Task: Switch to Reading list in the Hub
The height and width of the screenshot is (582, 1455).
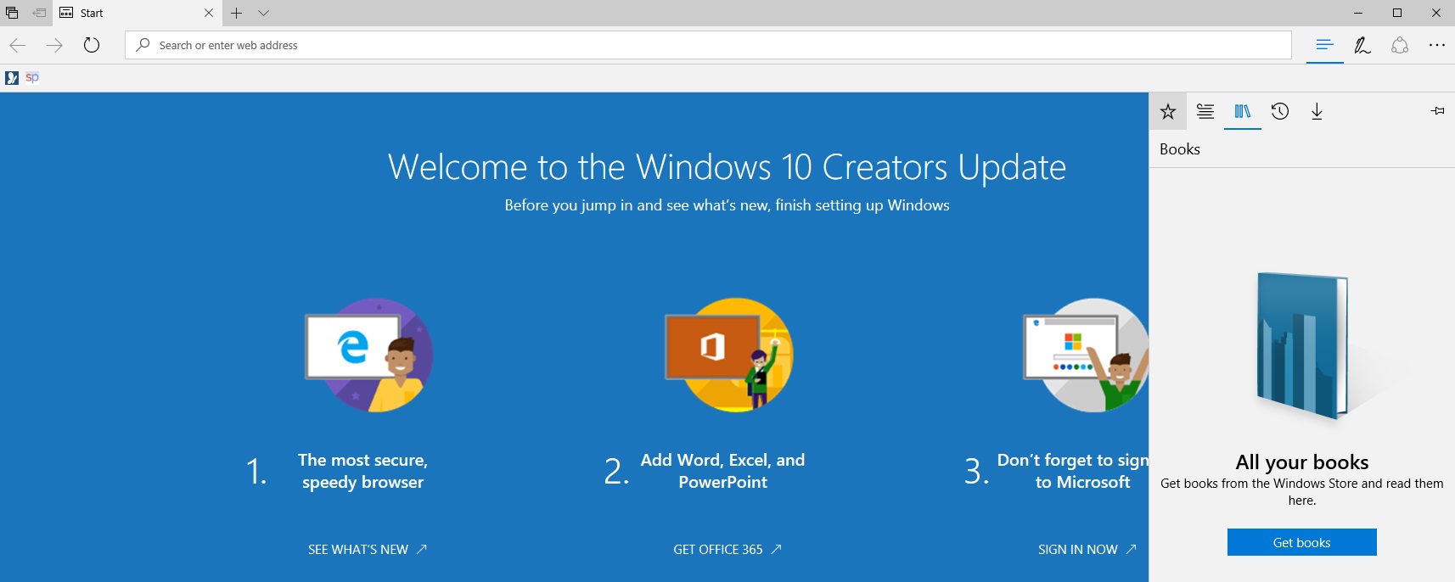Action: coord(1205,111)
